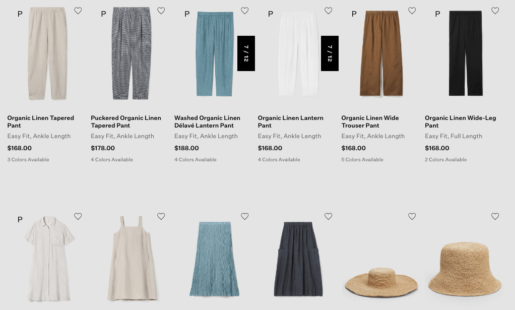Open the brown wide trouser pant image
Viewport: 515px width, 310px height.
coord(381,53)
